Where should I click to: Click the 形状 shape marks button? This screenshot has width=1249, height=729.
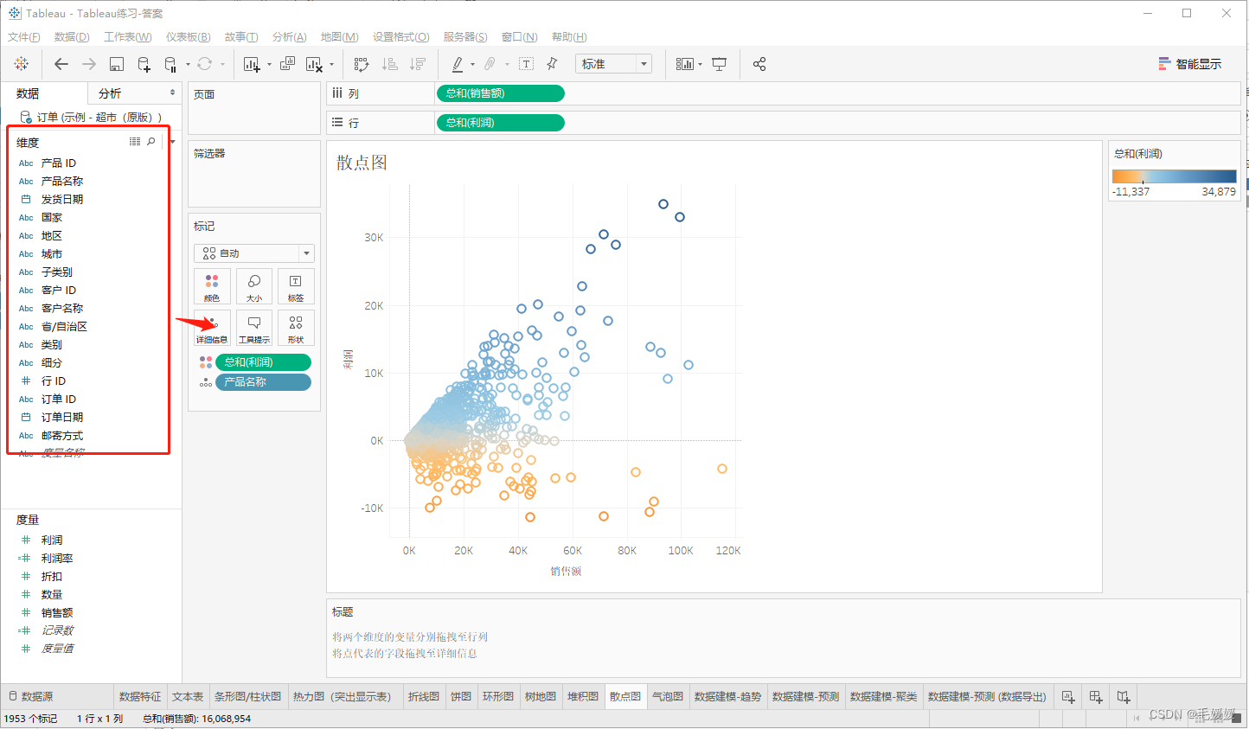coord(296,328)
